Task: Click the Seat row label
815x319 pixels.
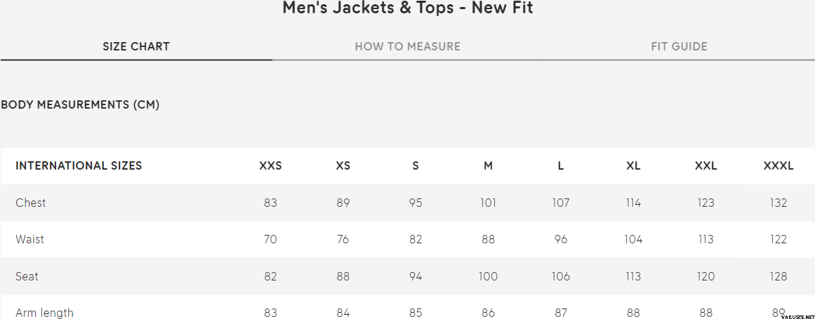Action: tap(27, 276)
